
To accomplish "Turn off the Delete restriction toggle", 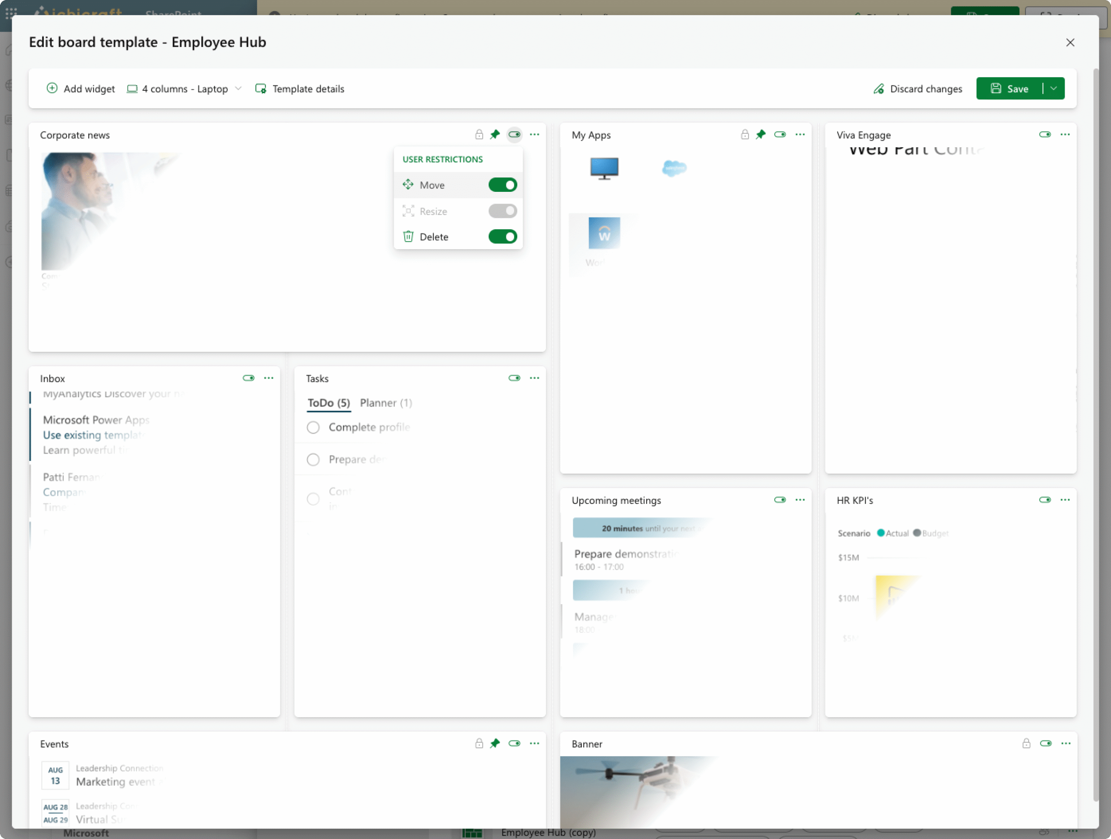I will tap(502, 237).
